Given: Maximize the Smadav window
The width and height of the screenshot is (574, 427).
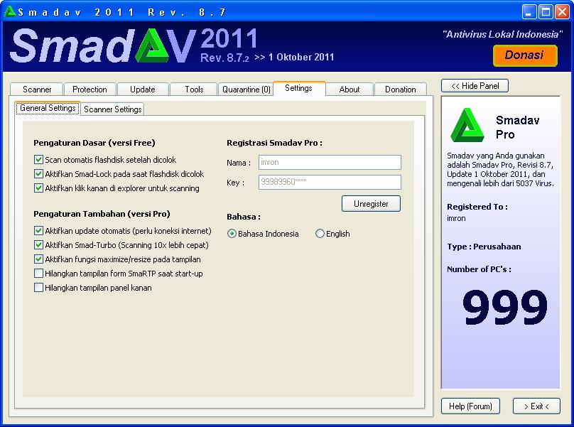Looking at the screenshot, I should coord(546,12).
